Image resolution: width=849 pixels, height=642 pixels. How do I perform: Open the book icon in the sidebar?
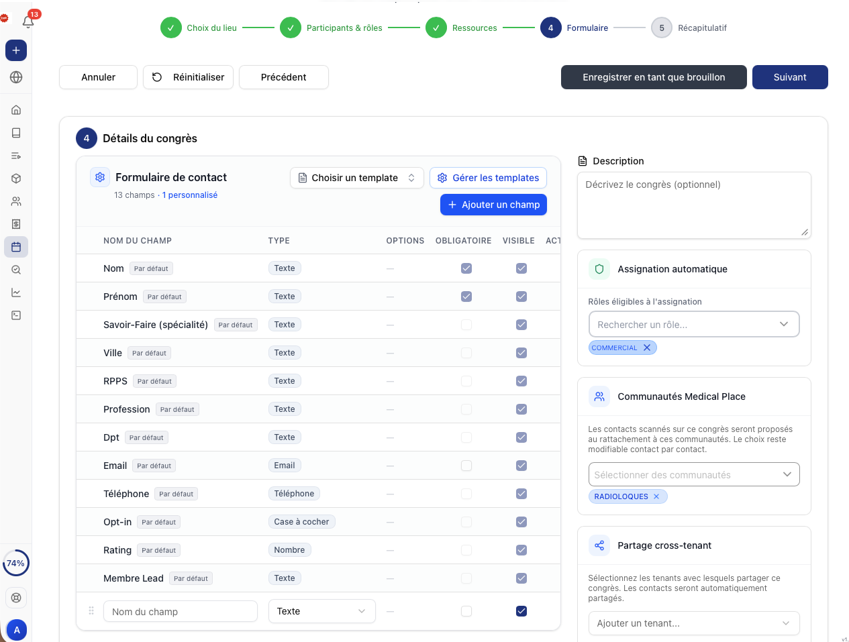16,133
